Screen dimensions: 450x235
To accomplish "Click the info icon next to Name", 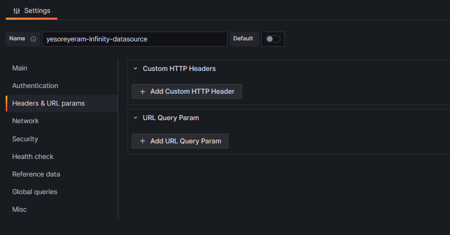I will point(34,39).
